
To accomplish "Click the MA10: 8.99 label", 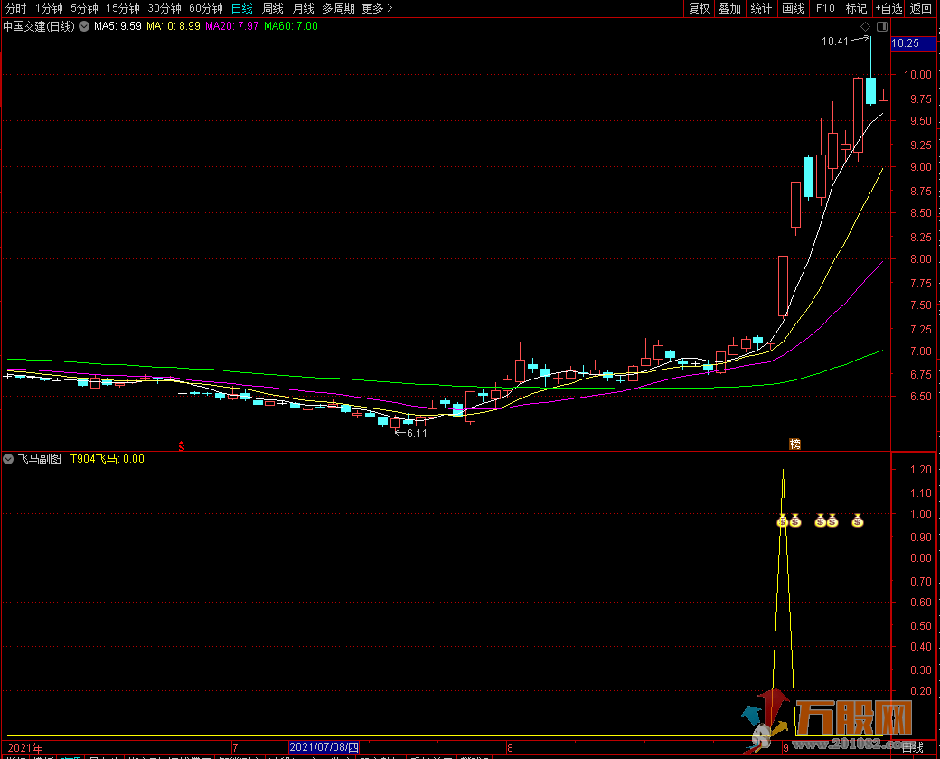I will point(174,26).
